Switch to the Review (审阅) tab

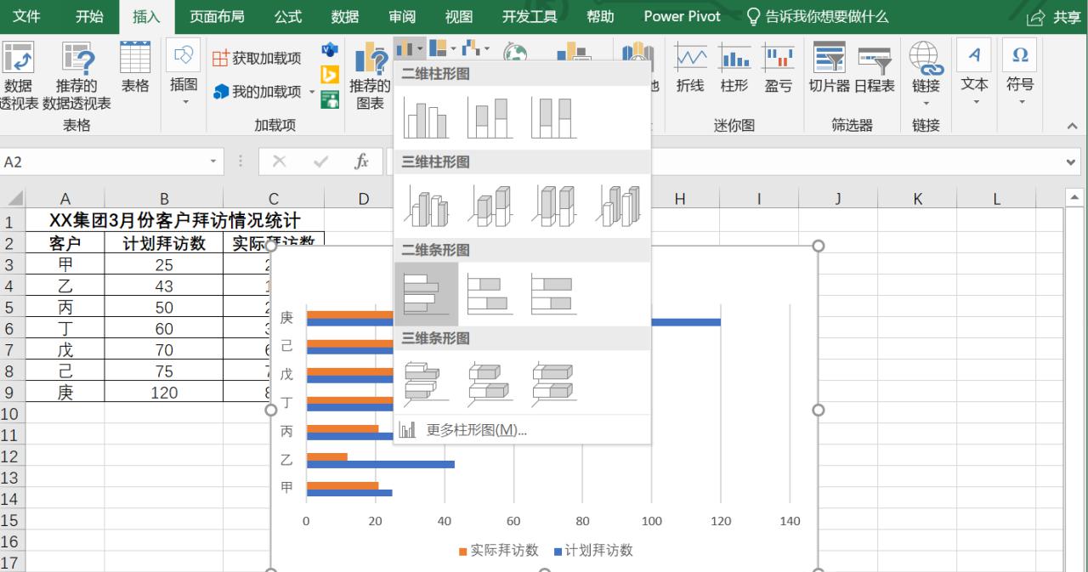pos(402,17)
